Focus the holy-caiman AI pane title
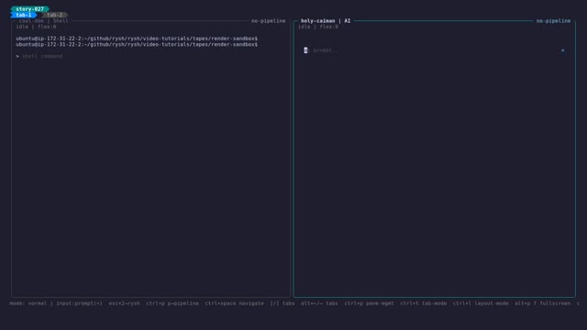 coord(326,21)
